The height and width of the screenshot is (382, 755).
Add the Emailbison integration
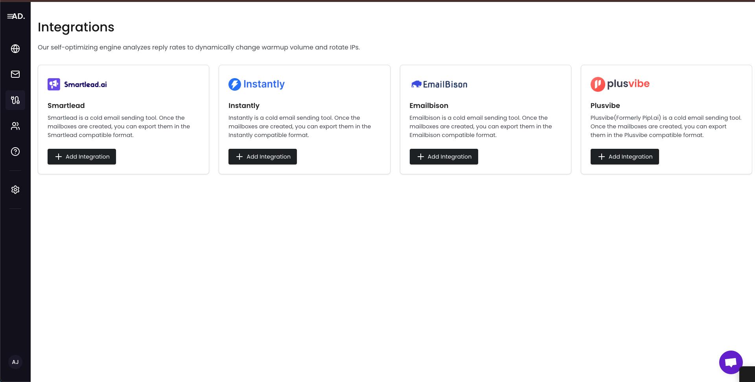point(444,157)
